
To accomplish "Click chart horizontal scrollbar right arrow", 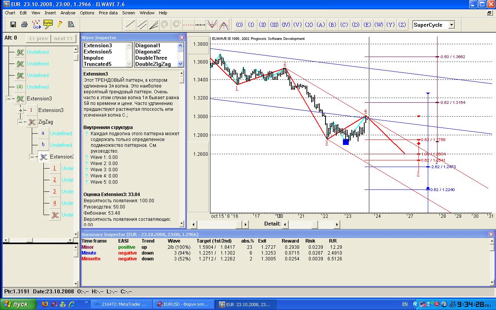I will [x=245, y=224].
